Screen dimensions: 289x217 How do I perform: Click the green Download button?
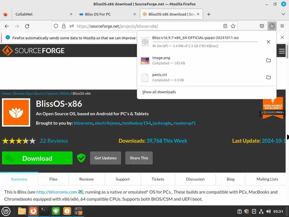pos(37,158)
